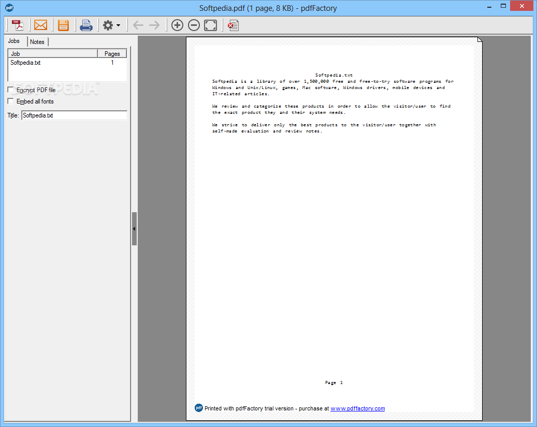Zoom in with plus icon
The height and width of the screenshot is (427, 537).
point(177,25)
